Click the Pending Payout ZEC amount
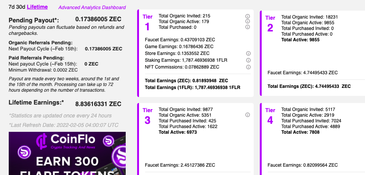Viewport: 365px width, 175px height. (x=98, y=19)
